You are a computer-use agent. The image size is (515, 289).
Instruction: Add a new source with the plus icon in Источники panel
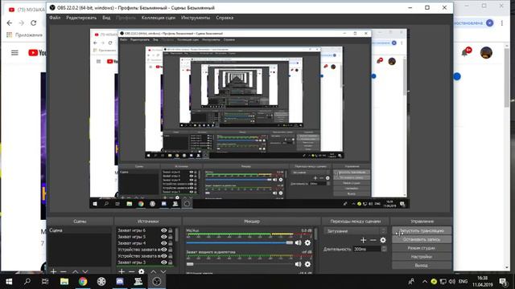(122, 271)
